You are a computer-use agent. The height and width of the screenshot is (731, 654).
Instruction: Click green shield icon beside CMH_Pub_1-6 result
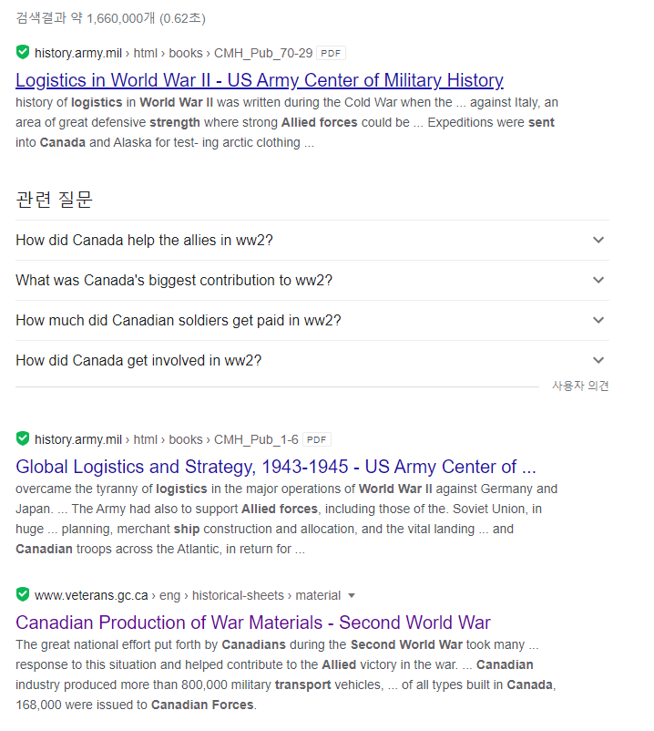tap(23, 438)
